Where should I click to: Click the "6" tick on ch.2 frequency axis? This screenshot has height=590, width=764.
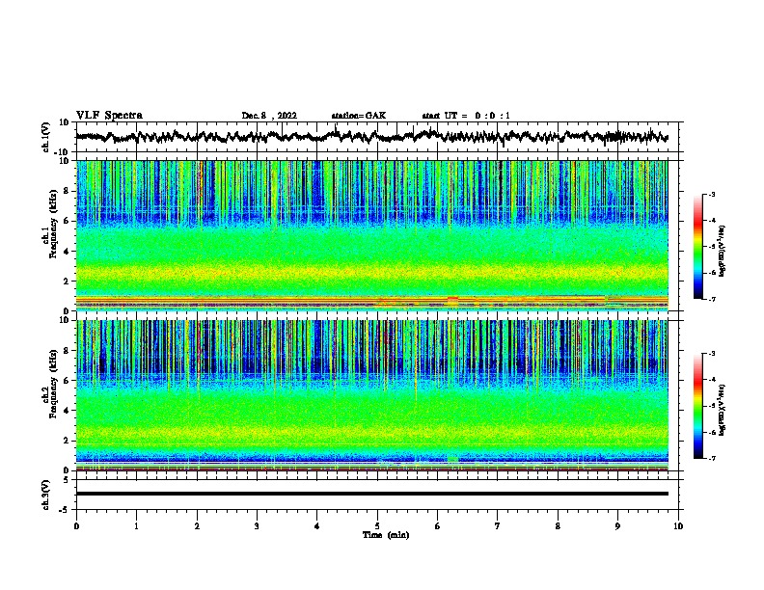pyautogui.click(x=67, y=381)
